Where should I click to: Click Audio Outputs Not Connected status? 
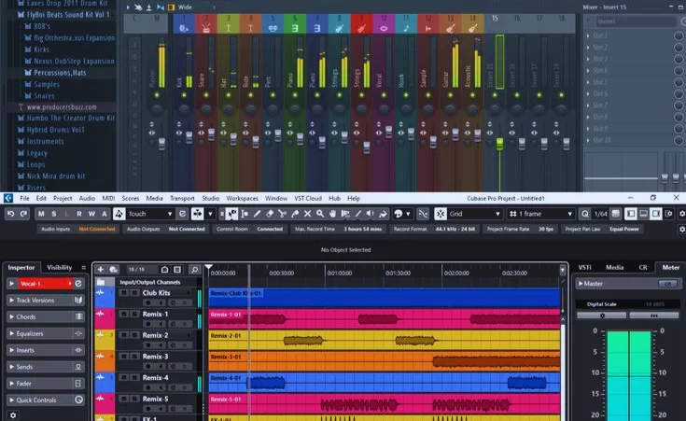[166, 229]
